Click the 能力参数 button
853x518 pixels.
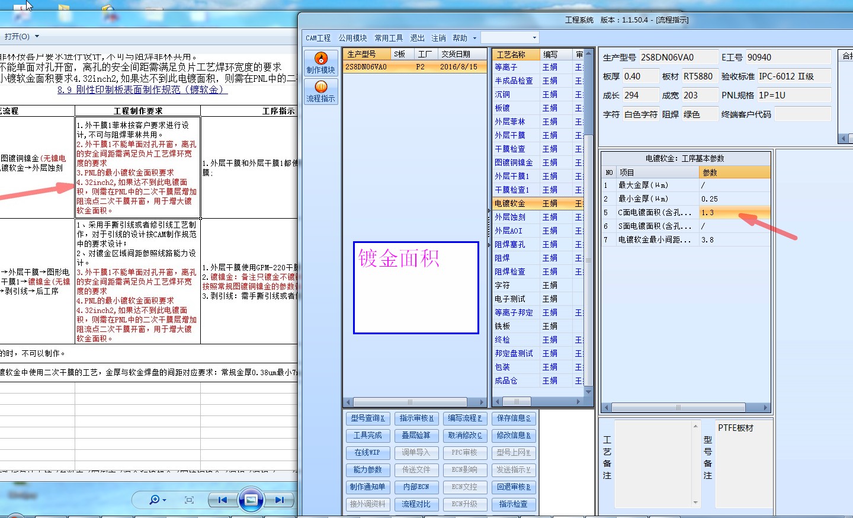(367, 470)
